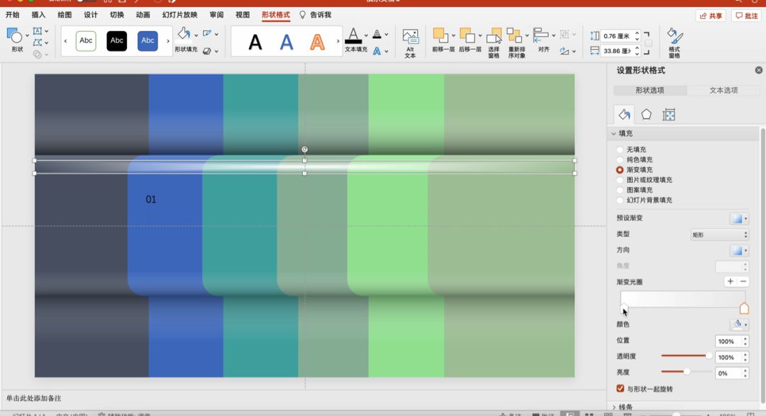Open the 形状 shapes gallery icon

14,35
